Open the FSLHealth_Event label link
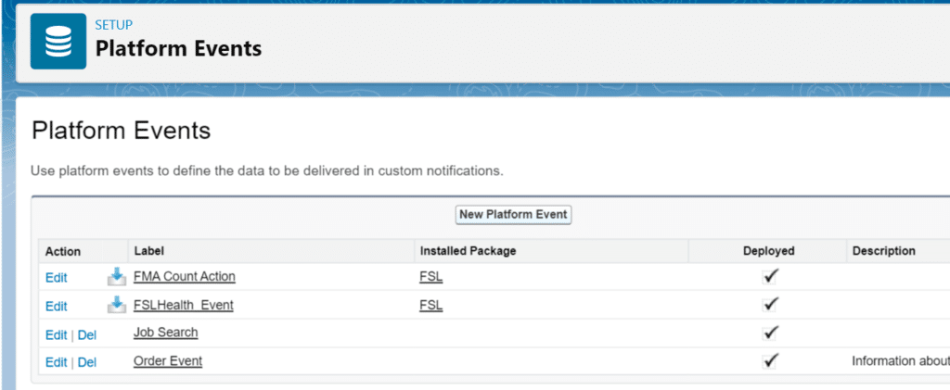 [x=184, y=305]
